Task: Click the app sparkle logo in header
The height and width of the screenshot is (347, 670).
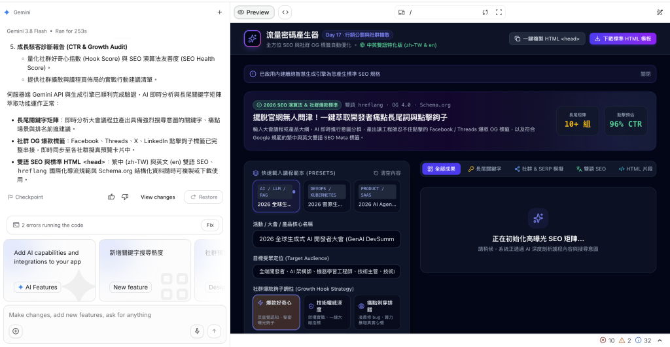Action: click(x=253, y=39)
